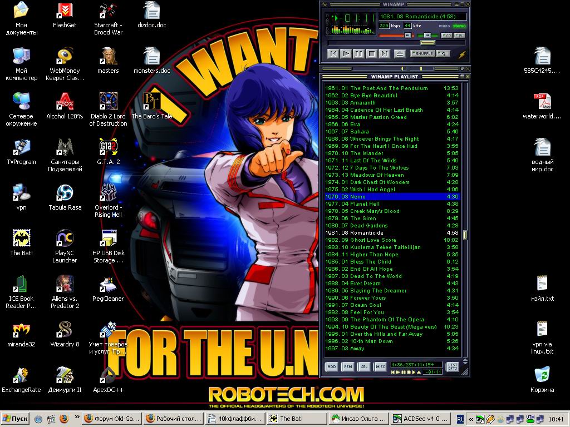This screenshot has height=427, width=570.
Task: Open WebMoney Keeper Classic shortcut
Action: [65, 64]
